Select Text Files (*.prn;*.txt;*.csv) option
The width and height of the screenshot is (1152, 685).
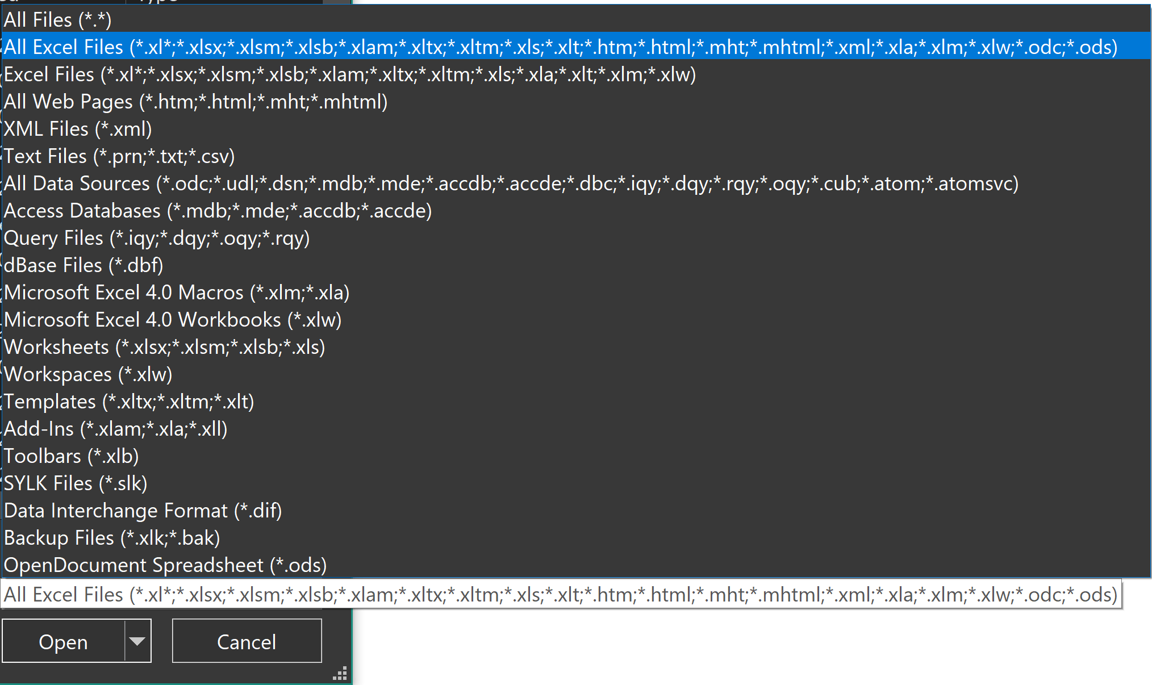point(119,156)
